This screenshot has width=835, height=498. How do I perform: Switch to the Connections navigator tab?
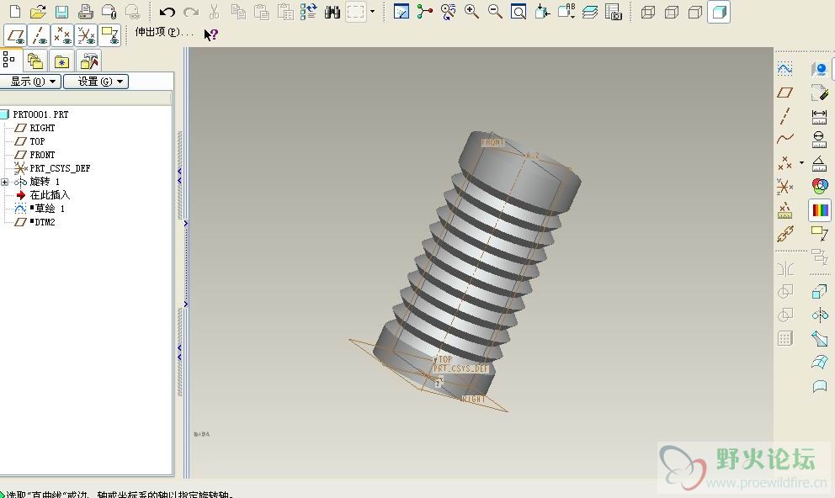pos(88,61)
